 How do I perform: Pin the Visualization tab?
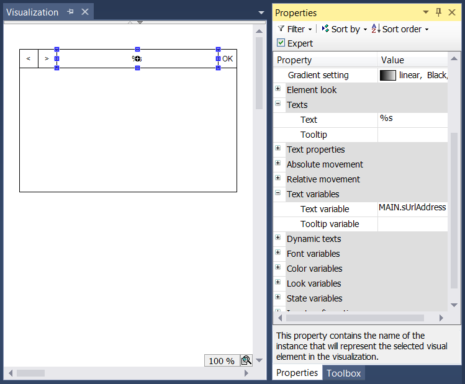point(70,12)
